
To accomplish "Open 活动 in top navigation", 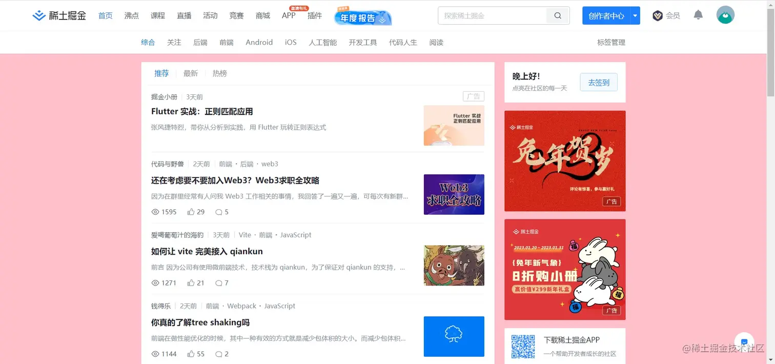I will tap(210, 15).
